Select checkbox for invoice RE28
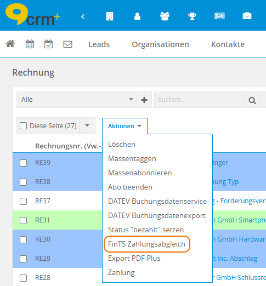The image size is (266, 286). 23,278
